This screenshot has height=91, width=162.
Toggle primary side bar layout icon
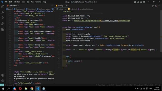135,2
